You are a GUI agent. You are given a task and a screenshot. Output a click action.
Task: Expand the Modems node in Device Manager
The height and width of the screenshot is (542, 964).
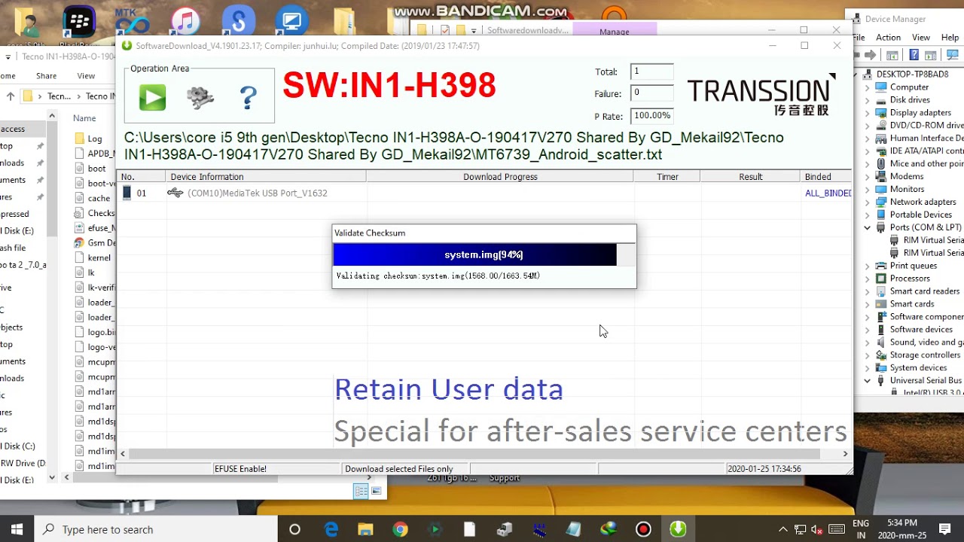coord(867,176)
